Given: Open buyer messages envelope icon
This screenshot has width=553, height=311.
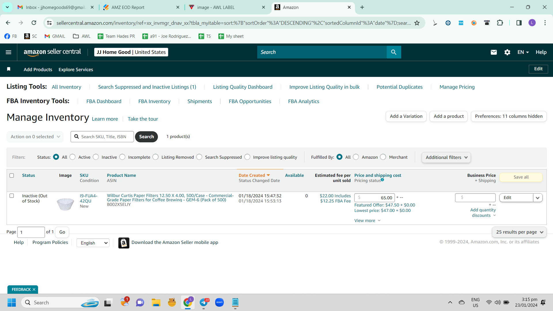Looking at the screenshot, I should pyautogui.click(x=494, y=52).
